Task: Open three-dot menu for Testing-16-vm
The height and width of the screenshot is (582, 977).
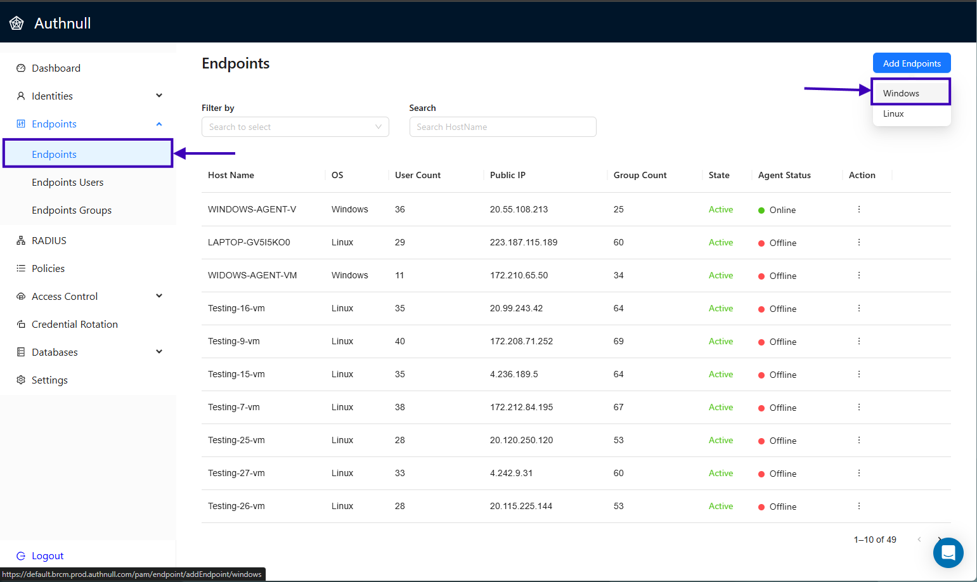Action: tap(858, 308)
